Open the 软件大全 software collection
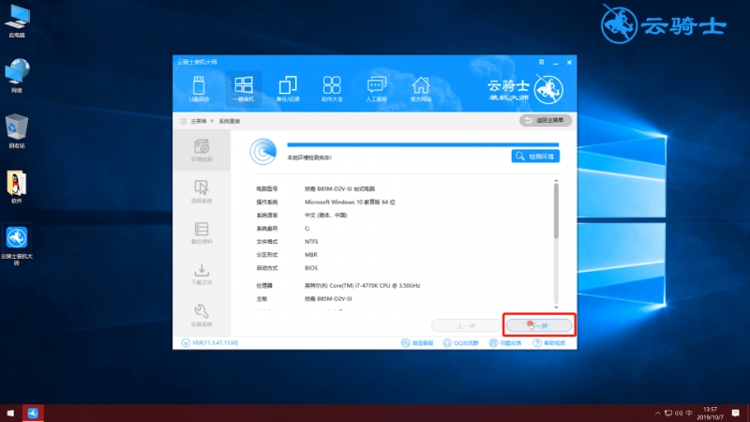 (332, 89)
